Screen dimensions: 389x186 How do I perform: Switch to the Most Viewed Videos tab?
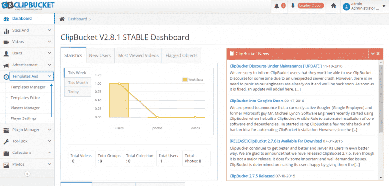tap(138, 55)
